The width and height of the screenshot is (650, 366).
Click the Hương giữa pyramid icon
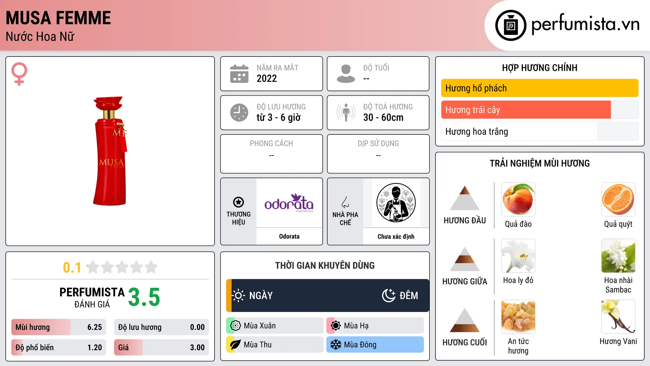click(465, 259)
